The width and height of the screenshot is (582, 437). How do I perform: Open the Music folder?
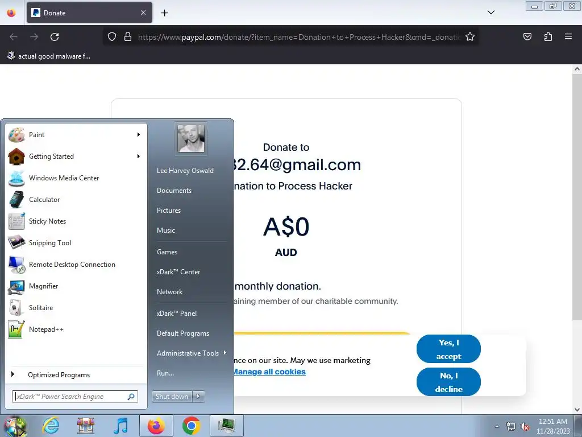click(x=165, y=230)
